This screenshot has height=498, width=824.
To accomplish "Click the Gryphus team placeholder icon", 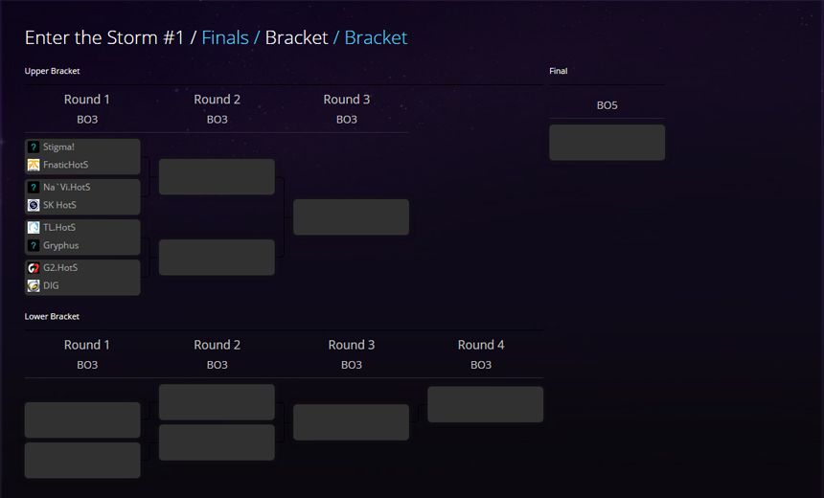I will coord(34,245).
